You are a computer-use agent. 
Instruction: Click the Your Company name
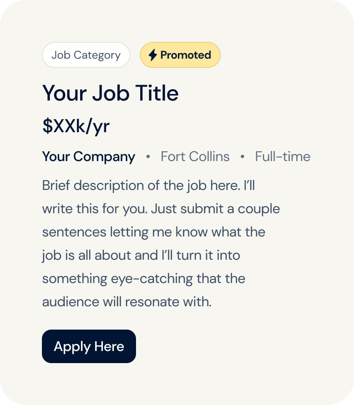coord(88,156)
